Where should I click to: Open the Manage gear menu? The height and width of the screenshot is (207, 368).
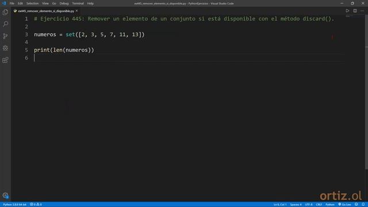pos(5,195)
